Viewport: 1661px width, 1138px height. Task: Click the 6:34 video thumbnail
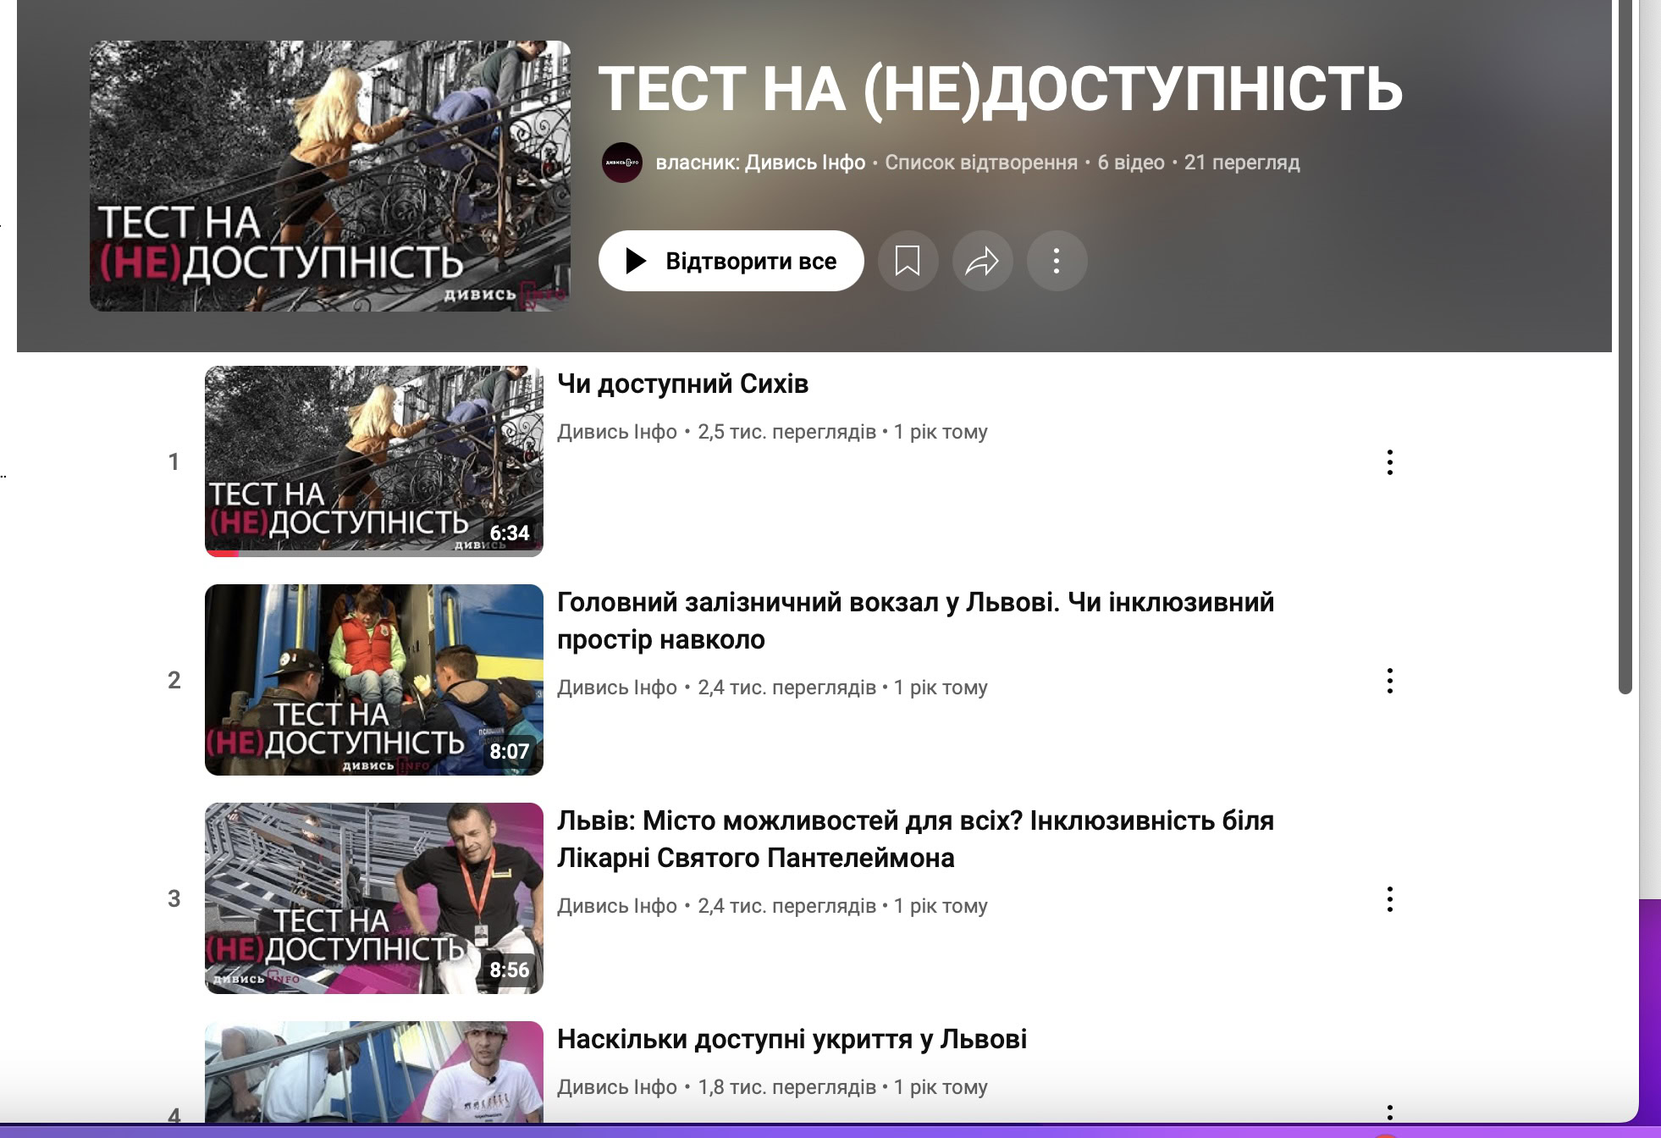374,461
